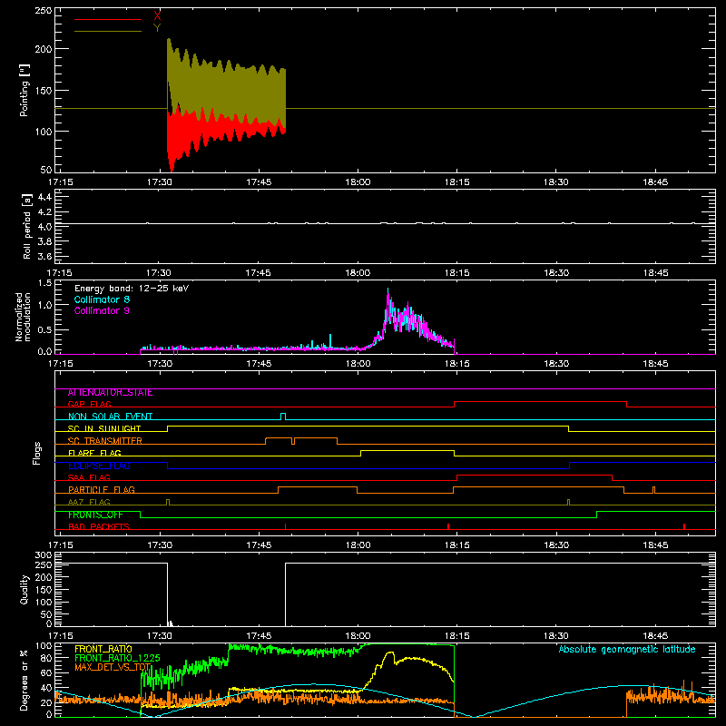Click the ATTENUATOR_STATE flag label
Viewport: 726px width, 726px height.
[110, 393]
